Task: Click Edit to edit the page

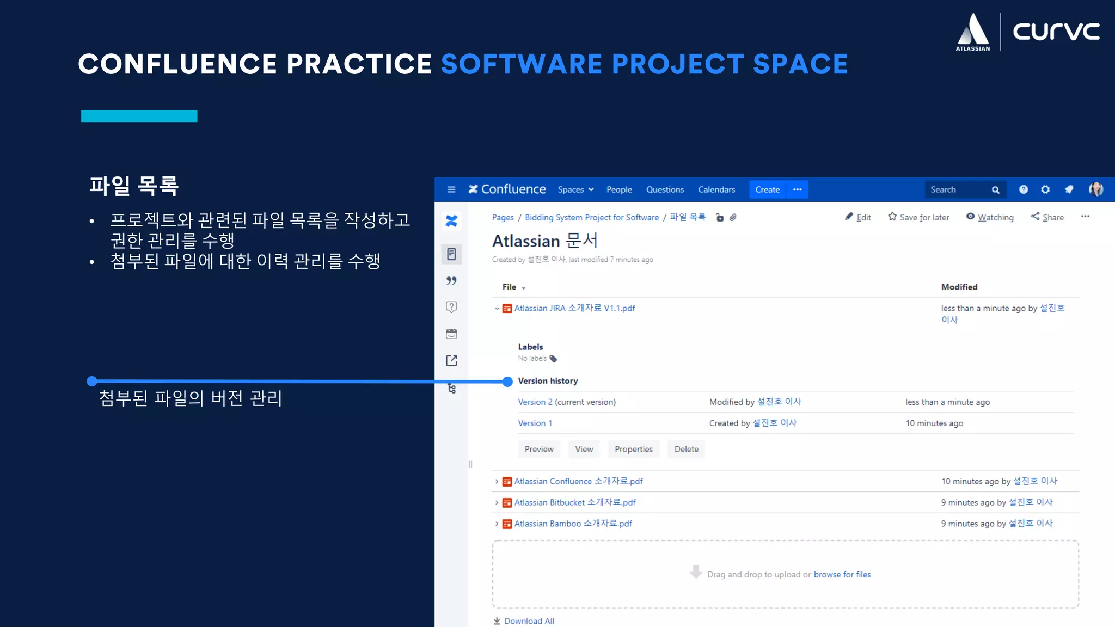Action: point(858,217)
